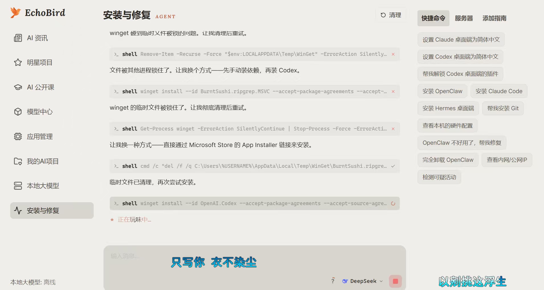The width and height of the screenshot is (544, 290).
Task: Select 安装 Hermes 桌面端 command
Action: (x=448, y=108)
